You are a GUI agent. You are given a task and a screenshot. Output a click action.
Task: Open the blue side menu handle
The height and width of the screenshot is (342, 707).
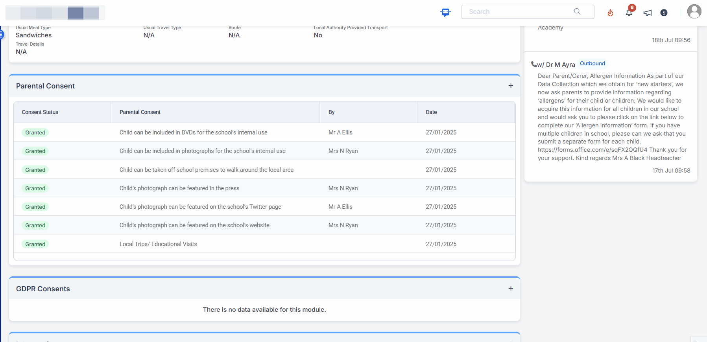[2, 35]
